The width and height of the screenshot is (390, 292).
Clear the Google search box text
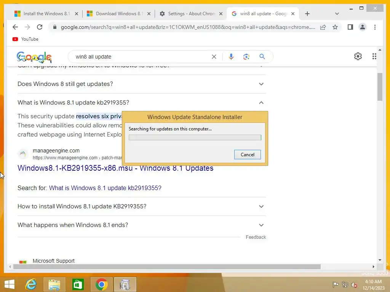(x=214, y=57)
